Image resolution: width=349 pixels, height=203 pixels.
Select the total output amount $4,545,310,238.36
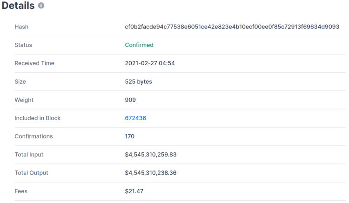click(151, 173)
